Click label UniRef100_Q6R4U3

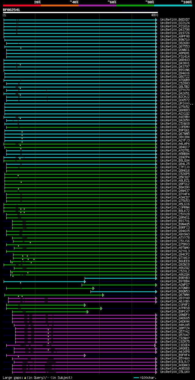175,60
